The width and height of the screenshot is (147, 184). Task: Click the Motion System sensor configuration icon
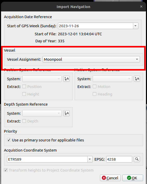[x=137, y=79]
